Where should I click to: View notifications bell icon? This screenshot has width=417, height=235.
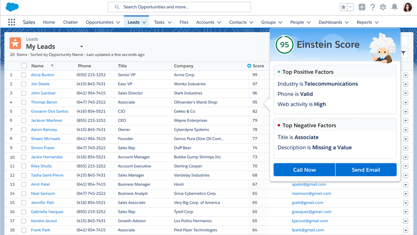[394, 7]
